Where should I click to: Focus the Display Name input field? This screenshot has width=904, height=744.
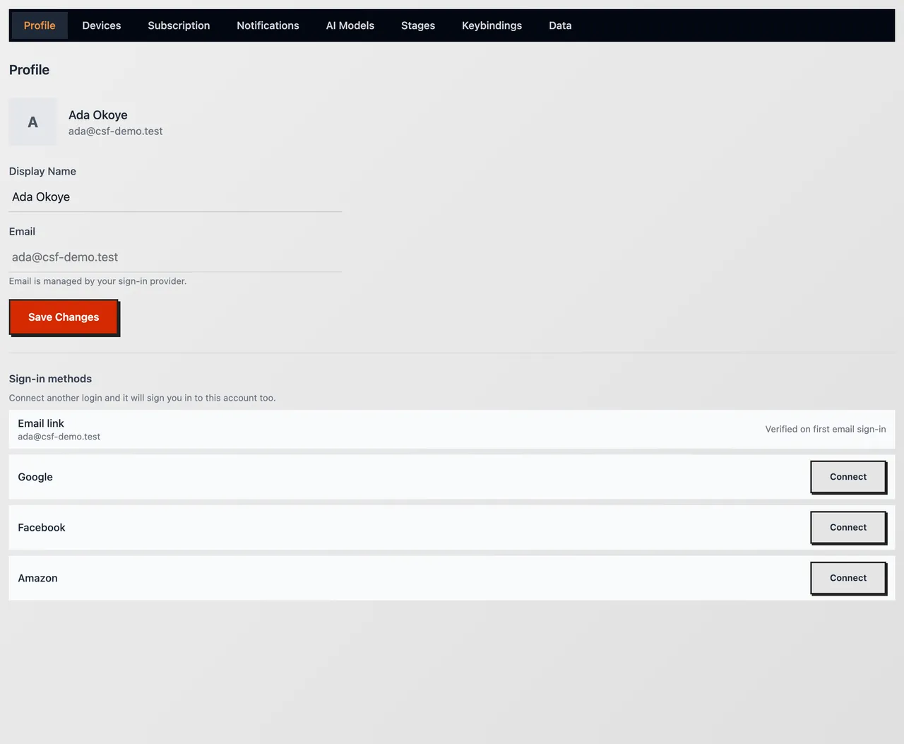175,197
